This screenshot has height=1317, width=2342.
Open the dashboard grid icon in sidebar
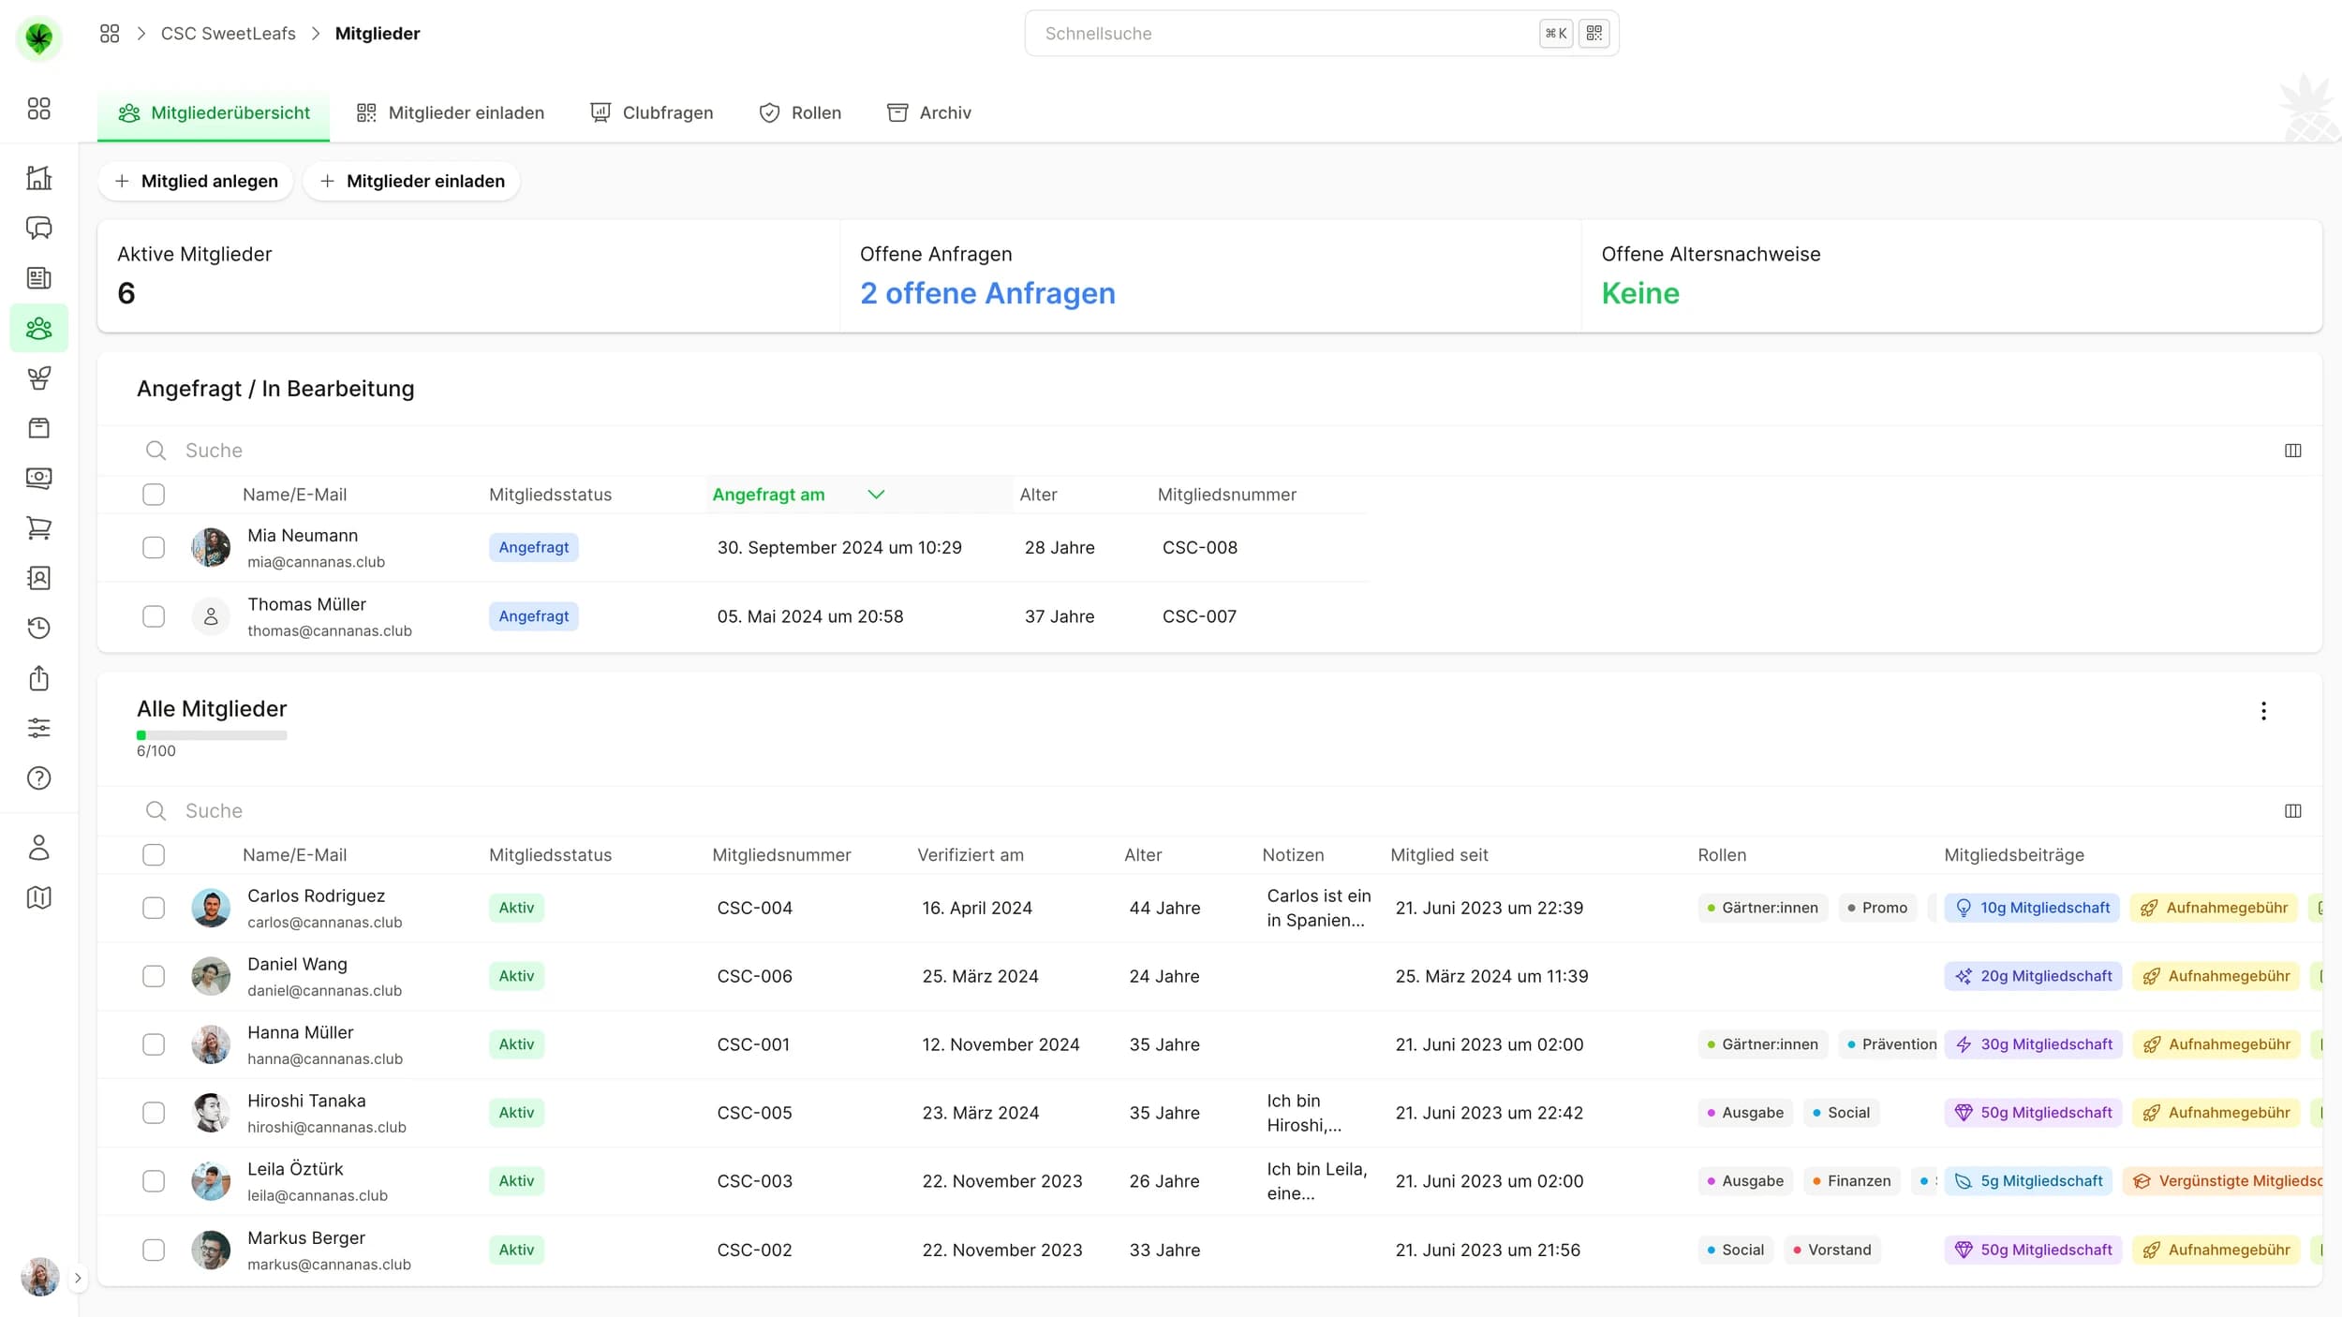(38, 109)
